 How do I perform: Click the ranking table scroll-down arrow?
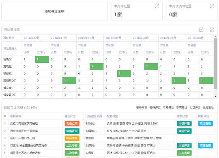pyautogui.click(x=215, y=96)
